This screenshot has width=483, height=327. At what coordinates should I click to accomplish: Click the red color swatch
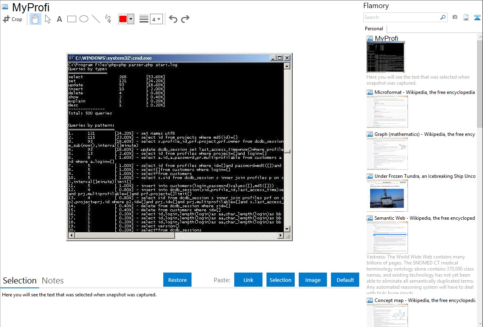coord(123,19)
